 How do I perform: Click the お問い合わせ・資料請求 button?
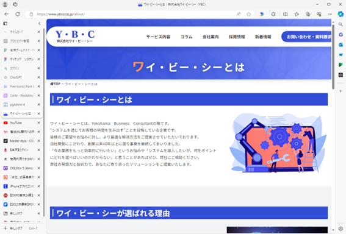point(306,37)
